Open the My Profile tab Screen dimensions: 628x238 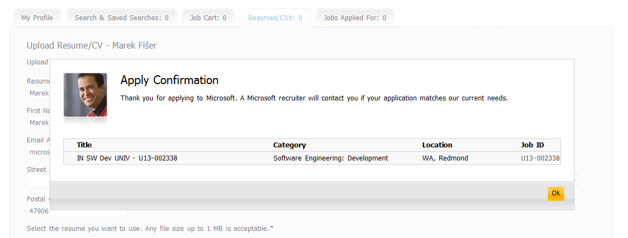(37, 18)
